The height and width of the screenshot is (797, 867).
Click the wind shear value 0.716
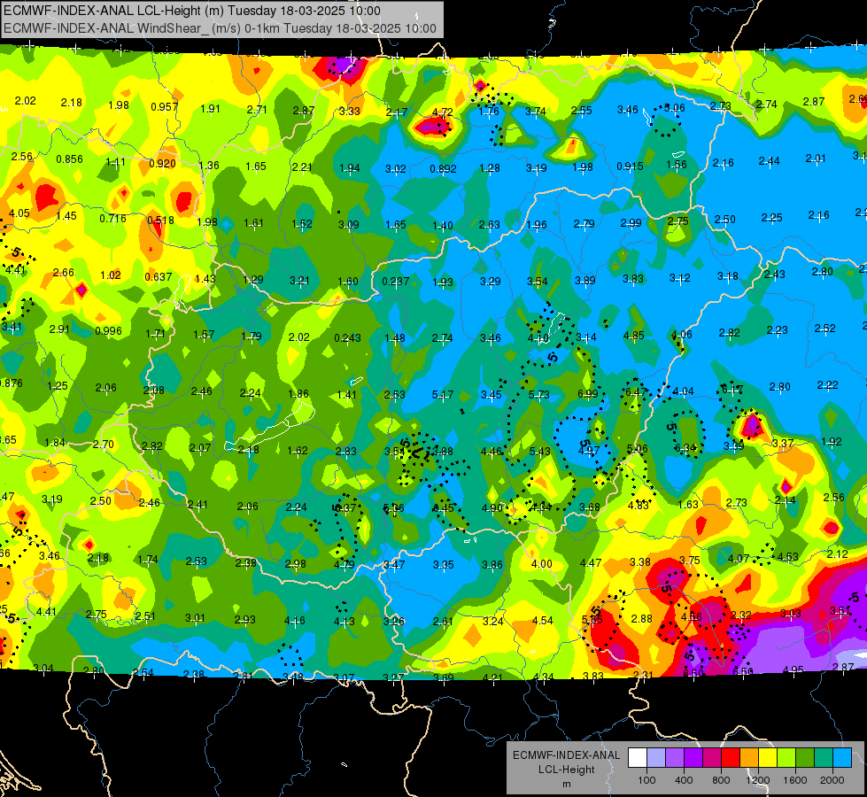point(112,219)
